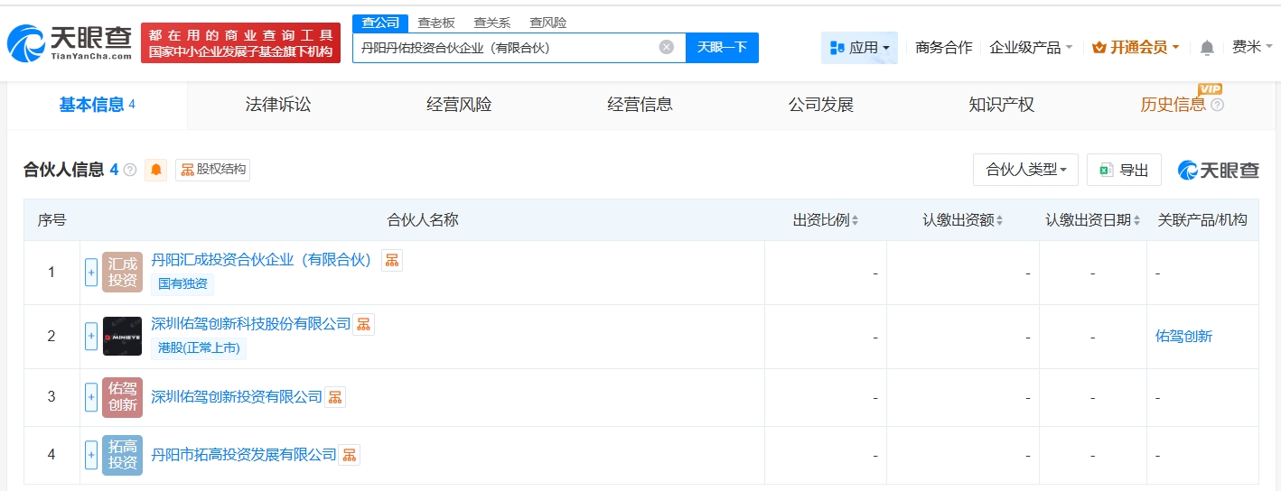The width and height of the screenshot is (1281, 491).
Task: Click the Tianyancha logo at top left
Action: click(70, 42)
